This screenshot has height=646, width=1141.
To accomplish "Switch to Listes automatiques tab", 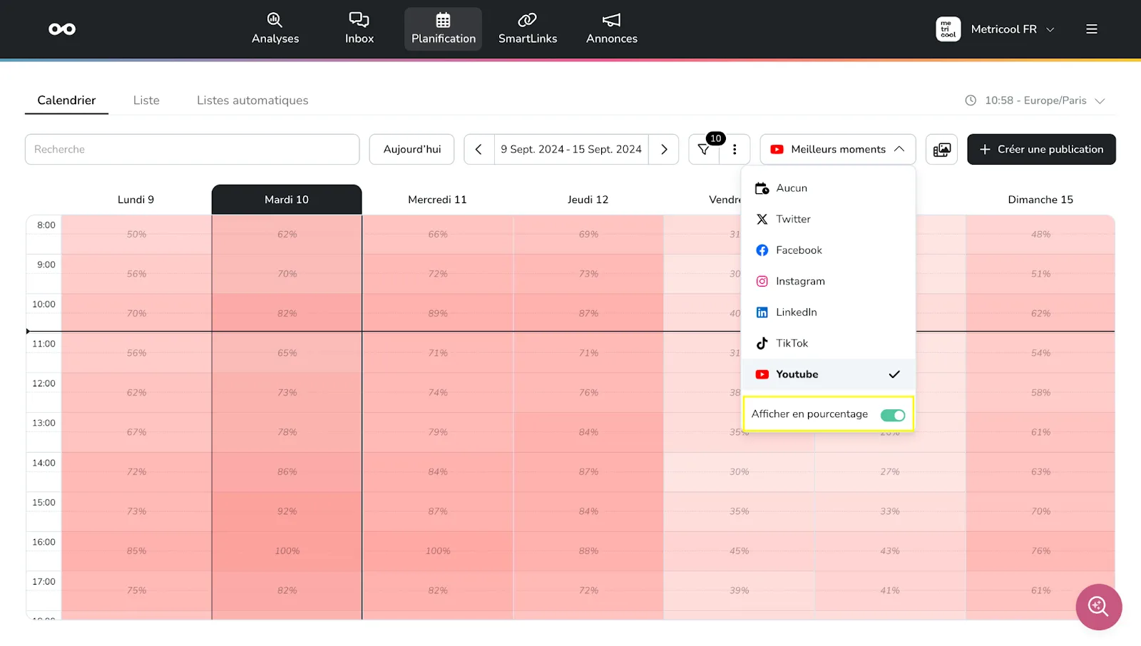I will tap(252, 101).
